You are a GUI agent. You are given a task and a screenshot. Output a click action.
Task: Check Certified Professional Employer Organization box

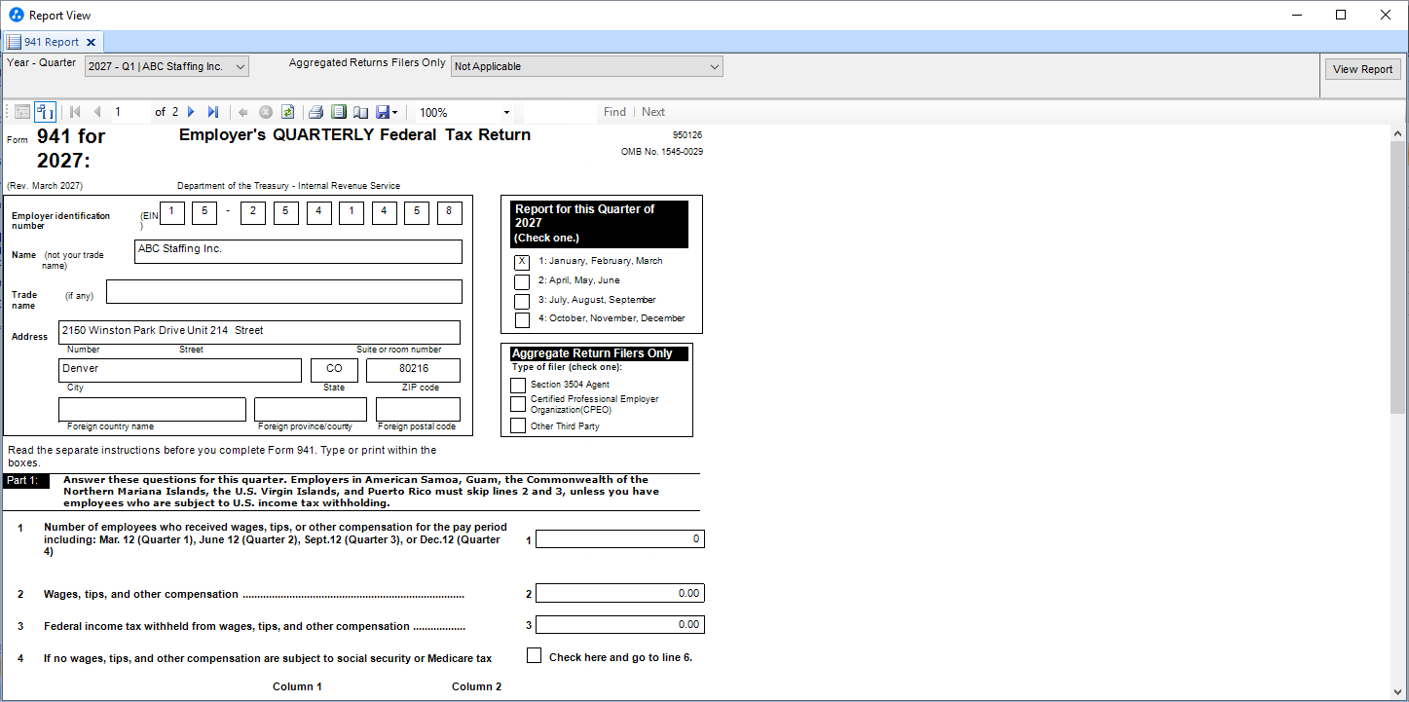(518, 404)
